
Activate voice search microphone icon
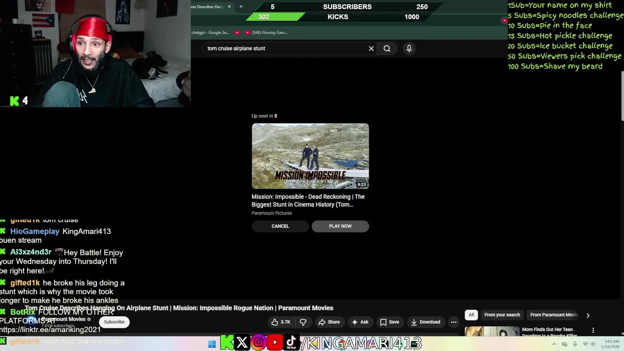409,48
